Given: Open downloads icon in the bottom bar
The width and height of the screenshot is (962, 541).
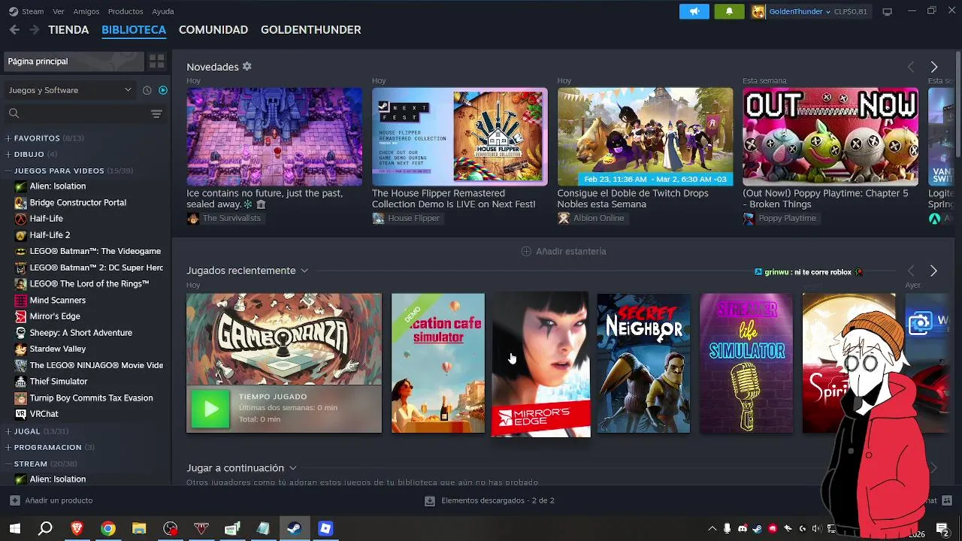Looking at the screenshot, I should coord(429,500).
